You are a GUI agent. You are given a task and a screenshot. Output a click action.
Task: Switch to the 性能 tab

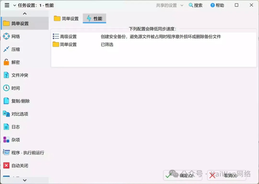point(94,19)
